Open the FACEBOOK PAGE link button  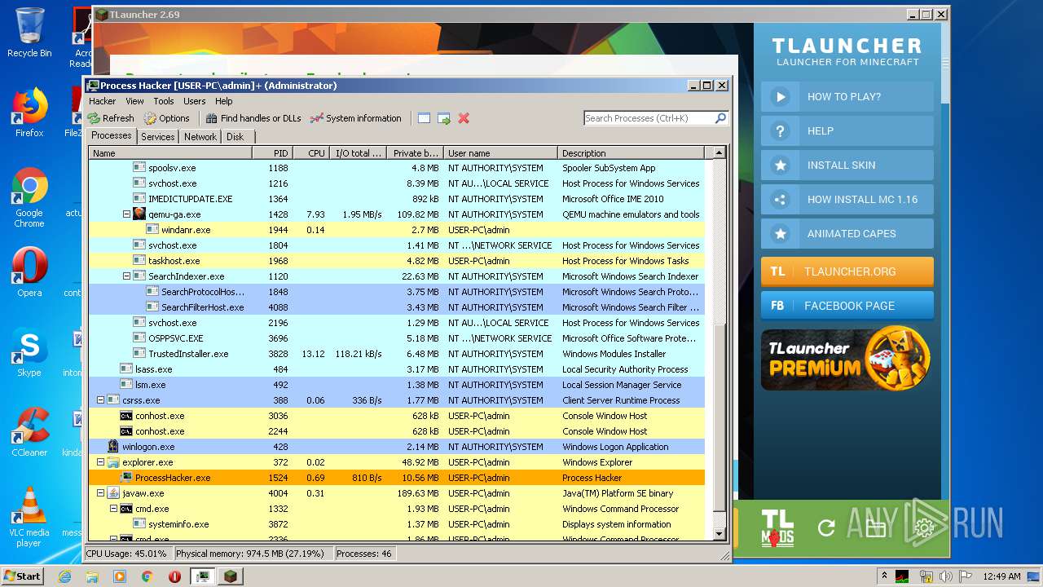847,306
